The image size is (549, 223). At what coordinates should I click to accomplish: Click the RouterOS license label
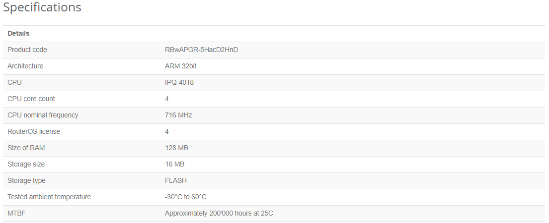click(34, 131)
